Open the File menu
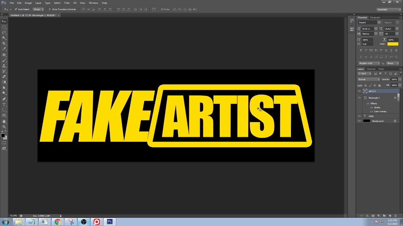This screenshot has height=226, width=403. pos(12,3)
